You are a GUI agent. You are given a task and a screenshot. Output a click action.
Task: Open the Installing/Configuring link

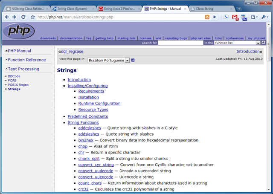pos(87,86)
